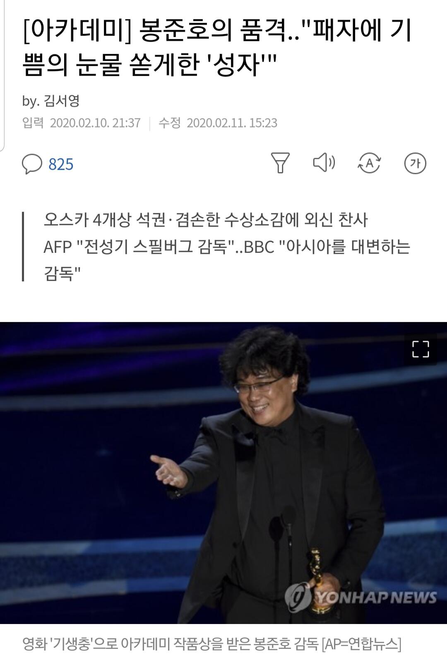Tap the 입력 2020.02.10. 21:37 timestamp
This screenshot has width=447, height=663.
(x=82, y=123)
